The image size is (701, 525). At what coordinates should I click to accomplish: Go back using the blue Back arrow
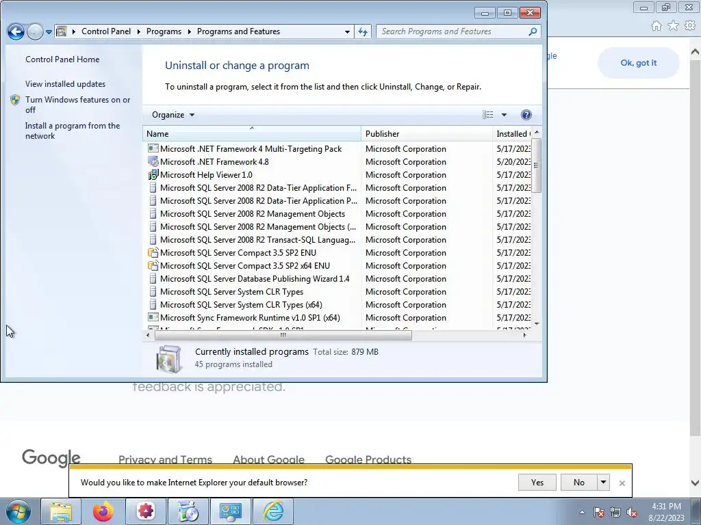pos(16,31)
